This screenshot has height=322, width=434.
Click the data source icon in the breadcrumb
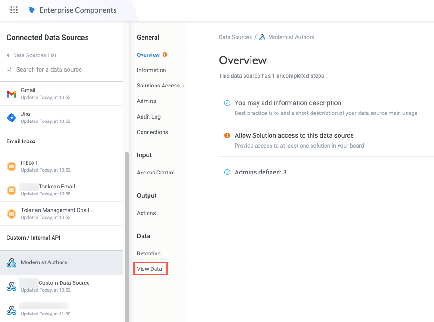[x=262, y=37]
